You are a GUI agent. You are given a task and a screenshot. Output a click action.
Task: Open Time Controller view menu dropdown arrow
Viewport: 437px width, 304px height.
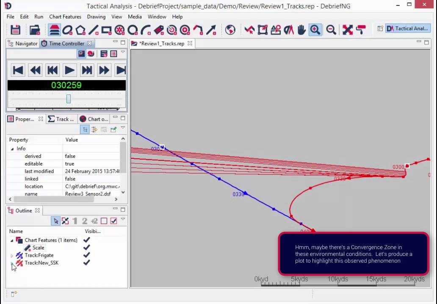tap(123, 52)
